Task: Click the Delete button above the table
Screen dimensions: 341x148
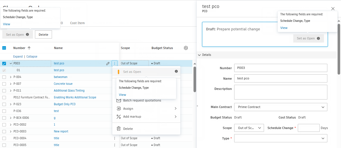Action: 43,35
